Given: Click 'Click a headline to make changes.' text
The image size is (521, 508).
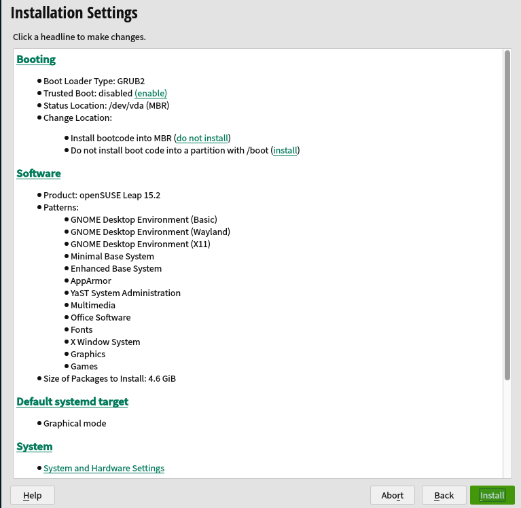Looking at the screenshot, I should coord(79,37).
